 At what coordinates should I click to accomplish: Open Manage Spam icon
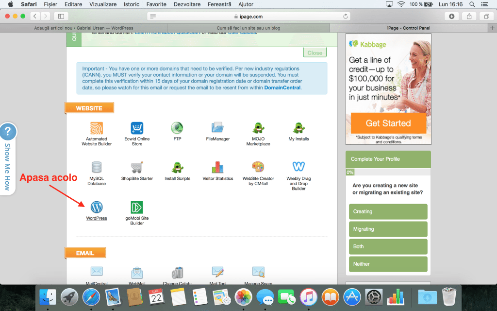[x=258, y=272]
